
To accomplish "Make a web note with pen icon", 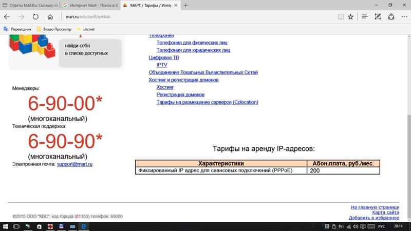I will 378,17.
